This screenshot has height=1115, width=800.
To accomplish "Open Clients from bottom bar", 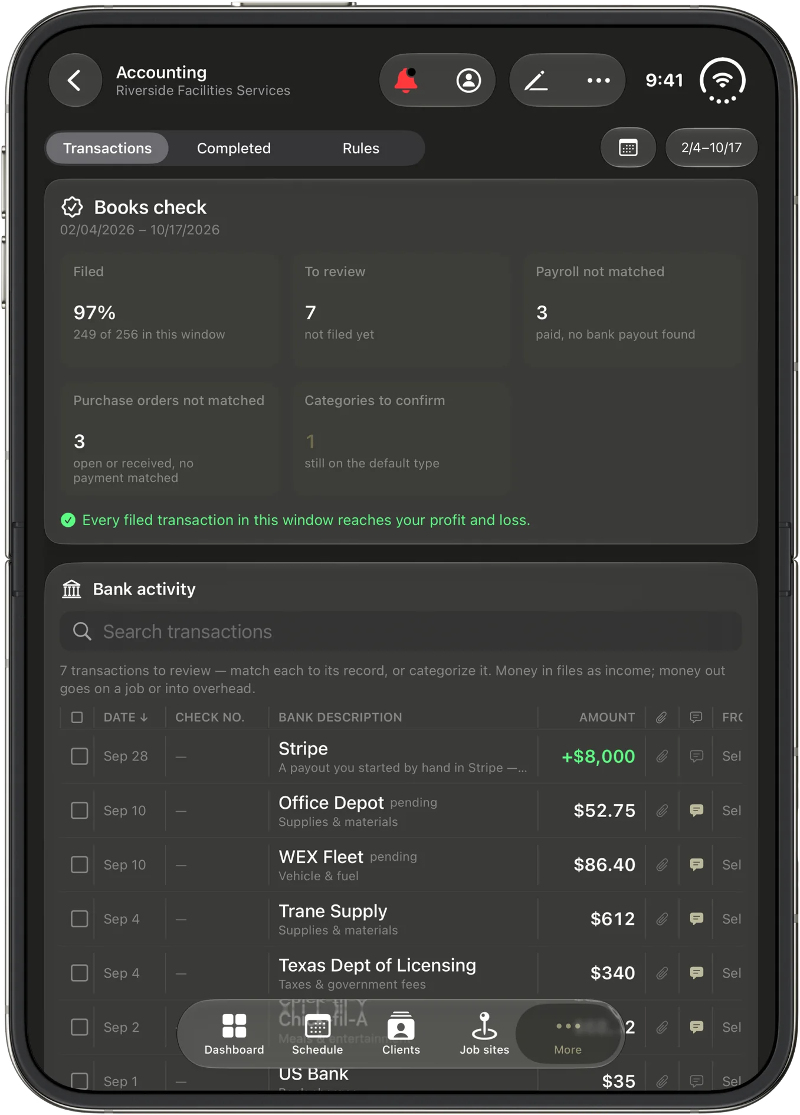I will (401, 1034).
